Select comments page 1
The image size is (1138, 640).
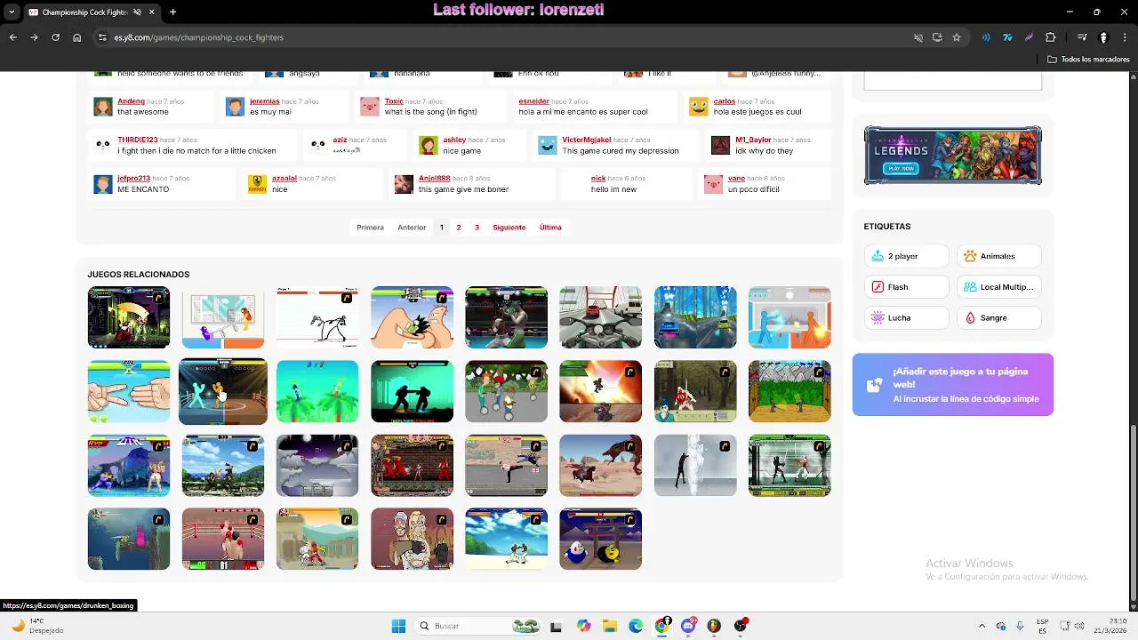(441, 228)
